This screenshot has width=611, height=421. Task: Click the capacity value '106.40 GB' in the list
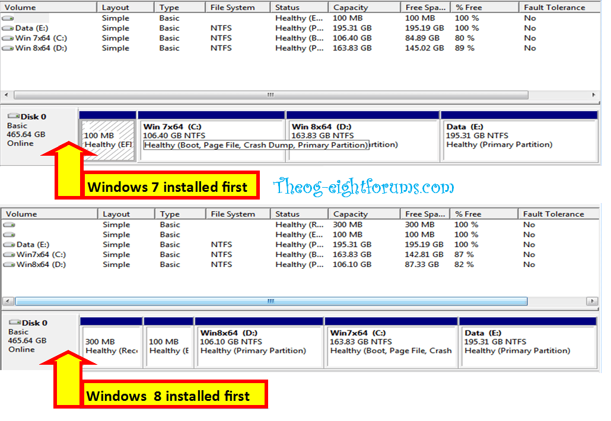click(352, 38)
